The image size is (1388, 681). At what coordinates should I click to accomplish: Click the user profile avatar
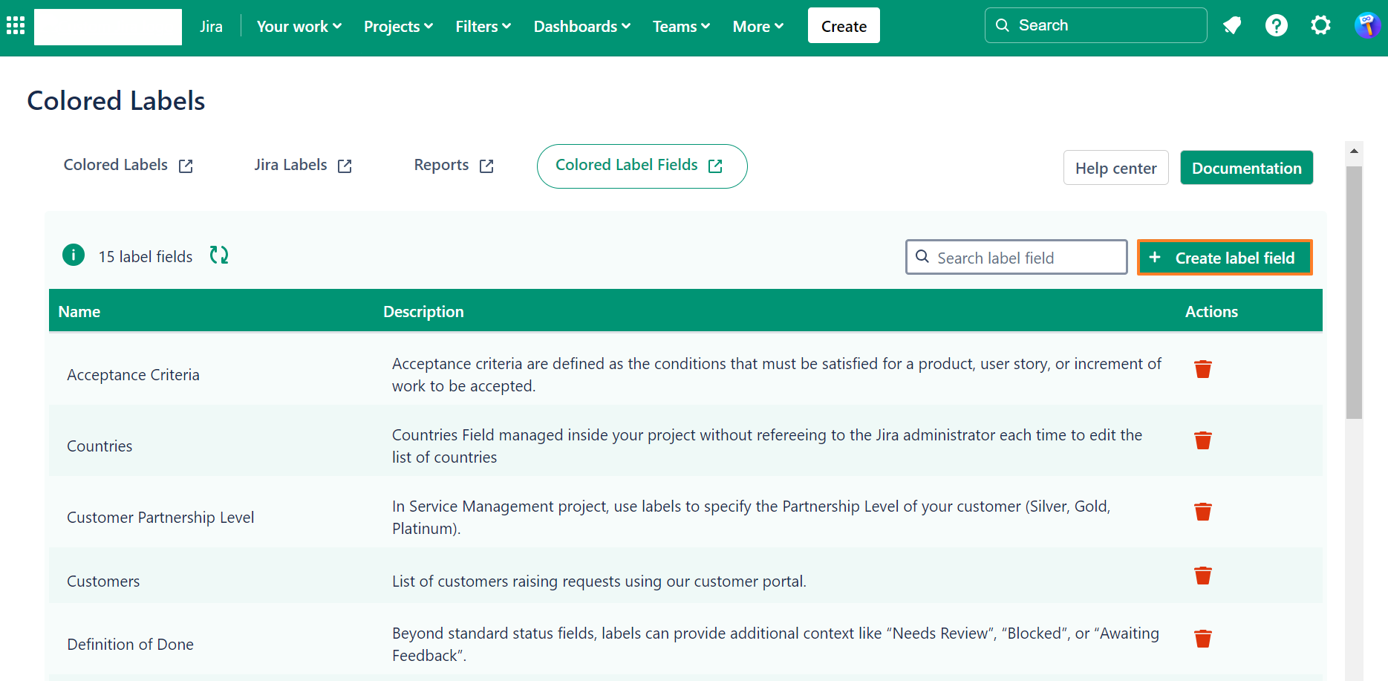(1366, 26)
